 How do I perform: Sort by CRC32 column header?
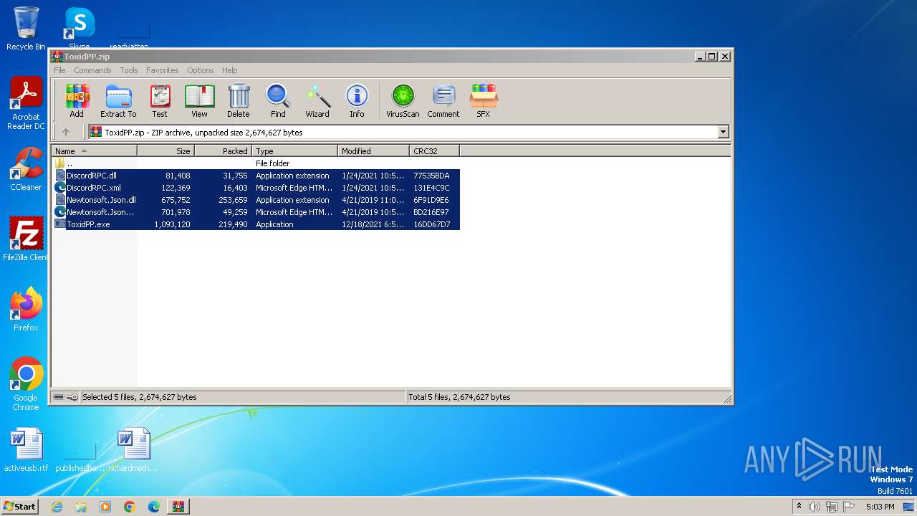click(x=435, y=151)
